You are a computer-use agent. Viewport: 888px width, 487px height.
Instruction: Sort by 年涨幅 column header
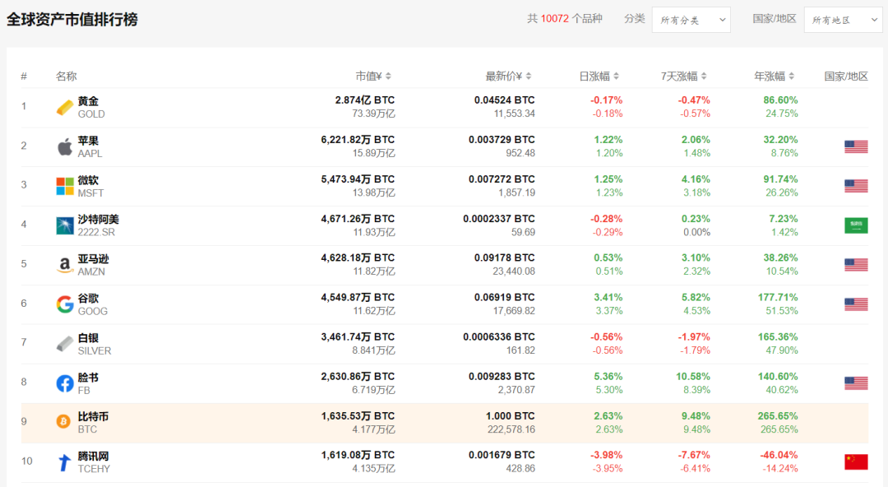pos(775,77)
